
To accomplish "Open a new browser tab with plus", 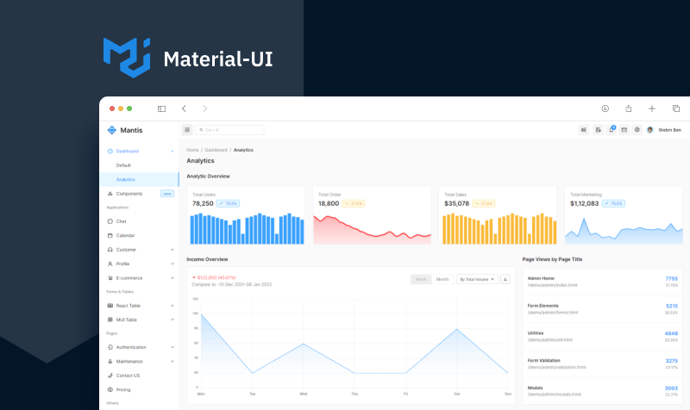I will 652,109.
